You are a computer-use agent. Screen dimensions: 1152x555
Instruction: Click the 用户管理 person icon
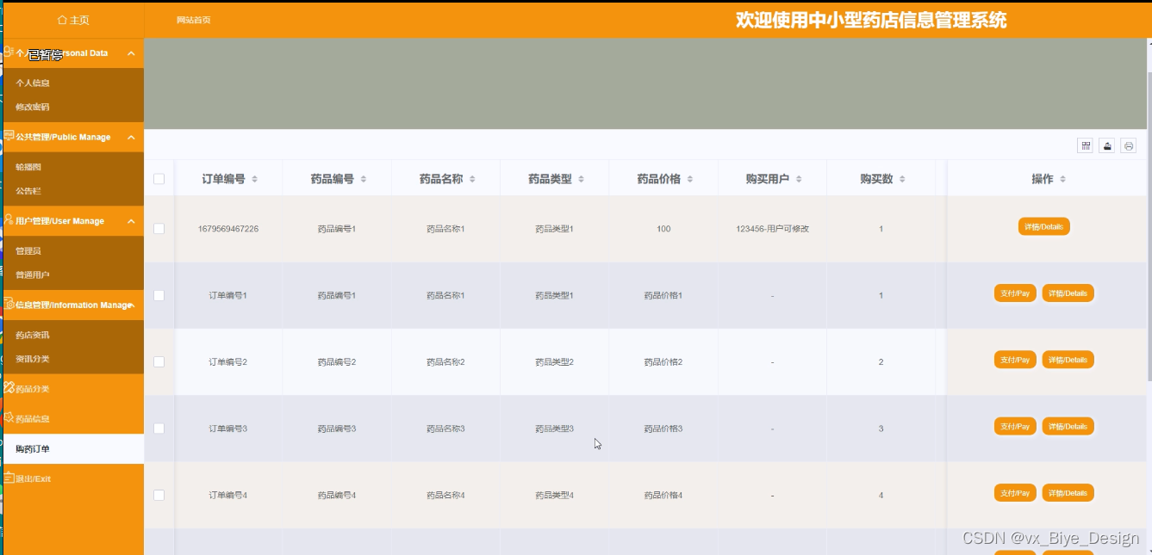click(x=9, y=220)
